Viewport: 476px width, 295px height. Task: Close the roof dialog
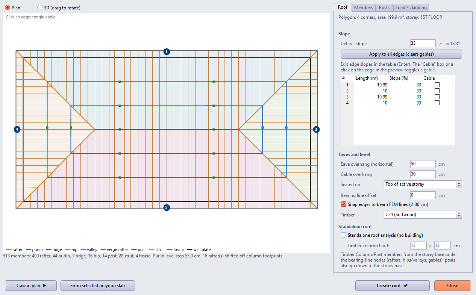(453, 286)
